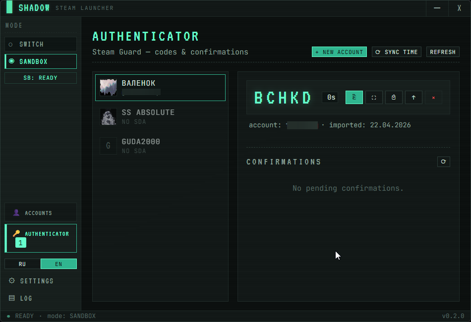471x322 pixels.
Task: Remove authenticator using the red X icon
Action: pyautogui.click(x=433, y=98)
